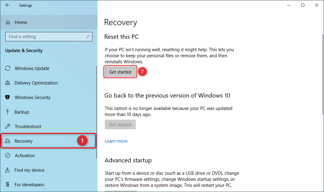This screenshot has width=324, height=192.
Task: Select Recovery in the sidebar
Action: (48, 141)
